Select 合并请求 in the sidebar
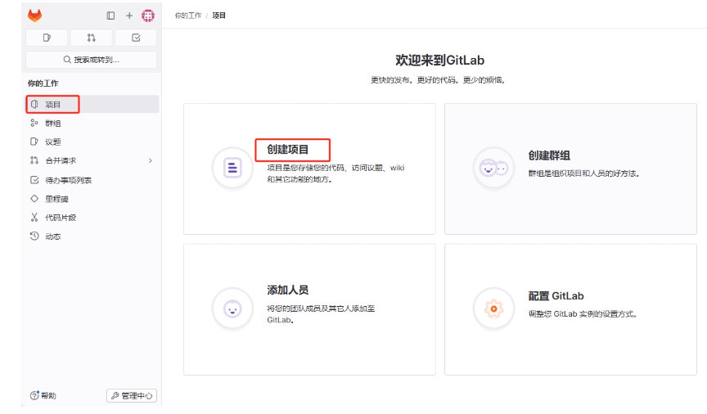Image resolution: width=707 pixels, height=414 pixels. pos(92,160)
